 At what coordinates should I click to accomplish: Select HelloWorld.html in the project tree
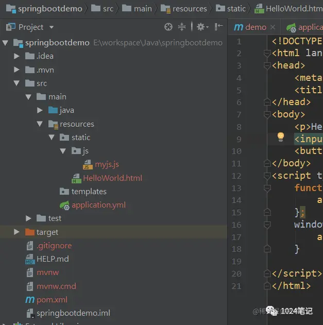pos(113,178)
